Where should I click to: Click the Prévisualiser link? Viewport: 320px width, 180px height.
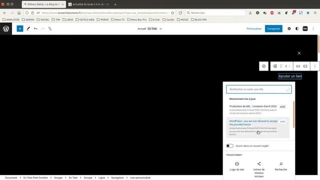[x=254, y=29]
